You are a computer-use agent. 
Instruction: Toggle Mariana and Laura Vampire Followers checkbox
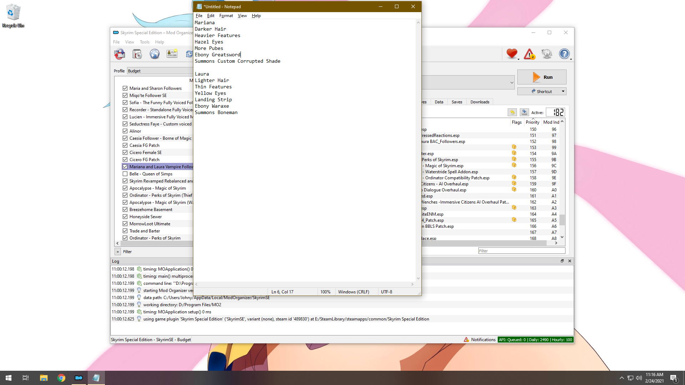tap(125, 167)
